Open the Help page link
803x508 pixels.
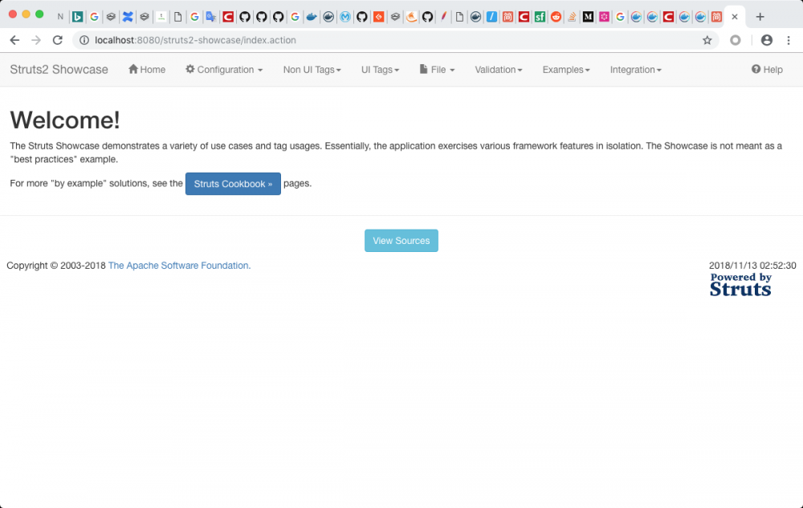pyautogui.click(x=767, y=70)
